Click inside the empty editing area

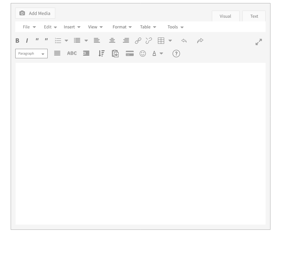(140, 143)
